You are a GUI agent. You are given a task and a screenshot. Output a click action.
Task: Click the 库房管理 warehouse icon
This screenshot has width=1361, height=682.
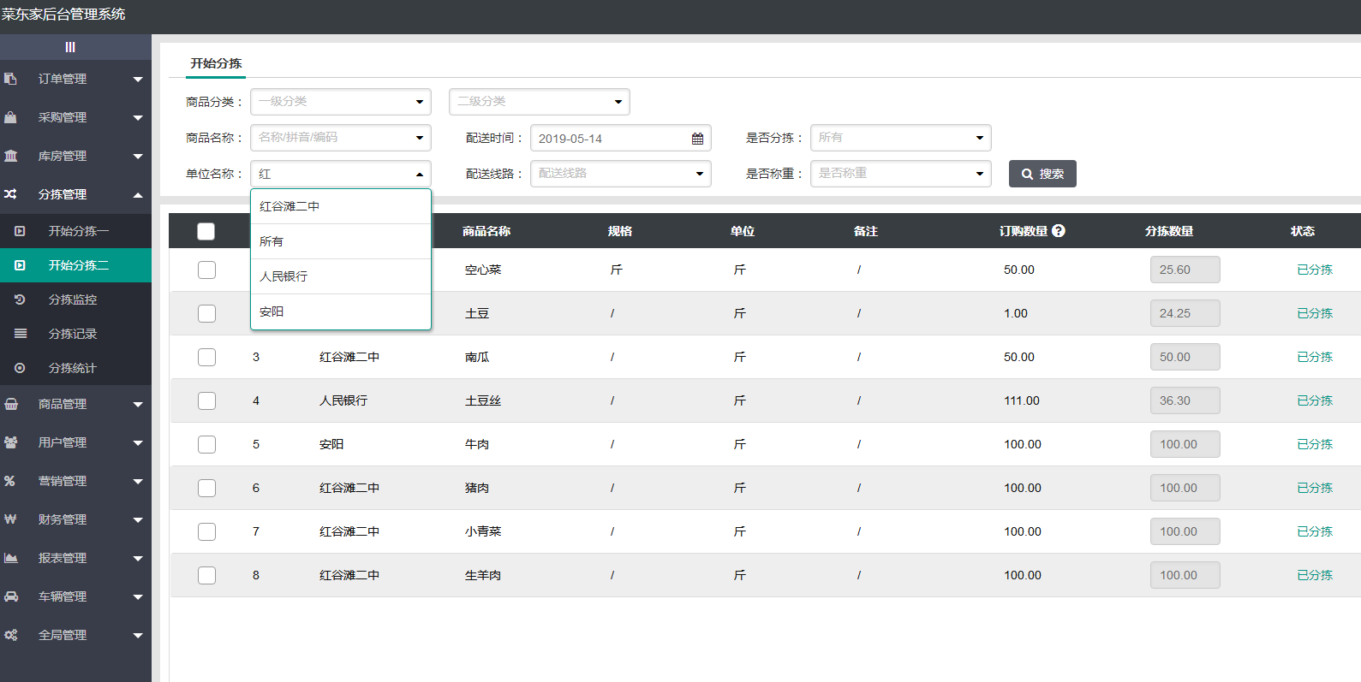10,156
